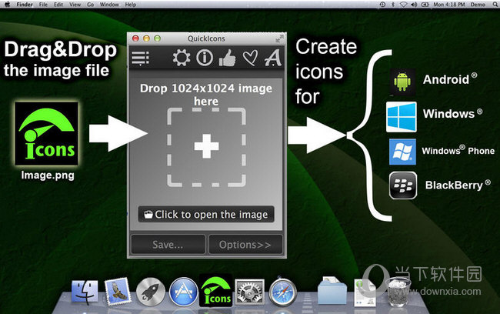500x314 pixels.
Task: Open the Finder menu
Action: (25, 5)
